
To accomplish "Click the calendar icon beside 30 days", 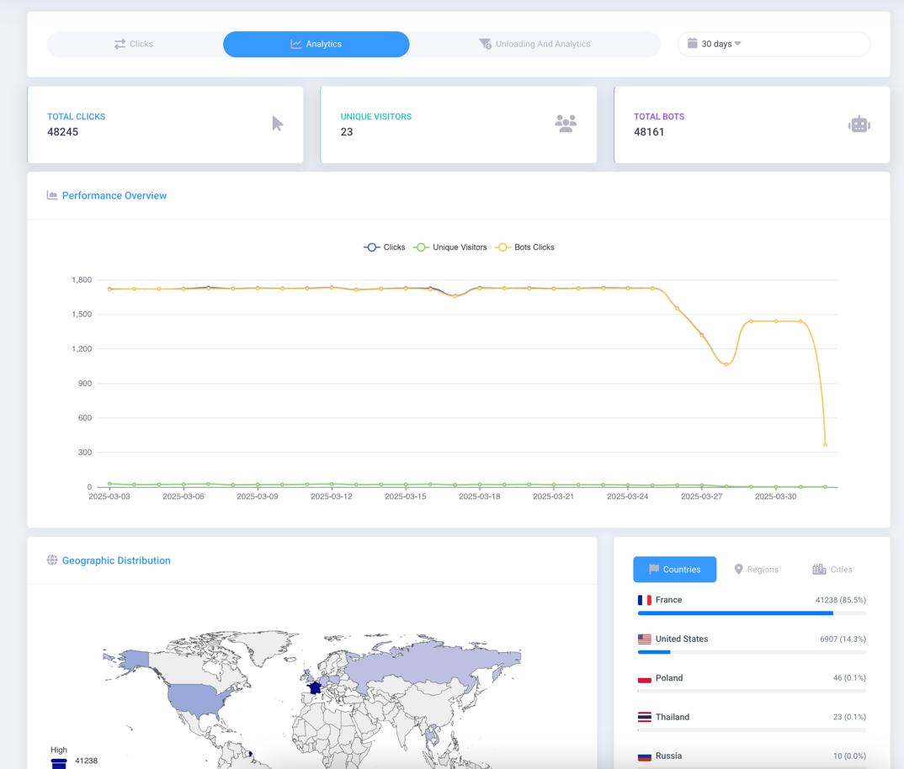I will point(693,43).
